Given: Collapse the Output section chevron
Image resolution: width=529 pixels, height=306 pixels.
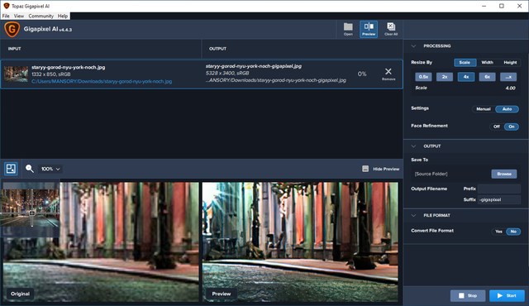Looking at the screenshot, I should (x=413, y=146).
